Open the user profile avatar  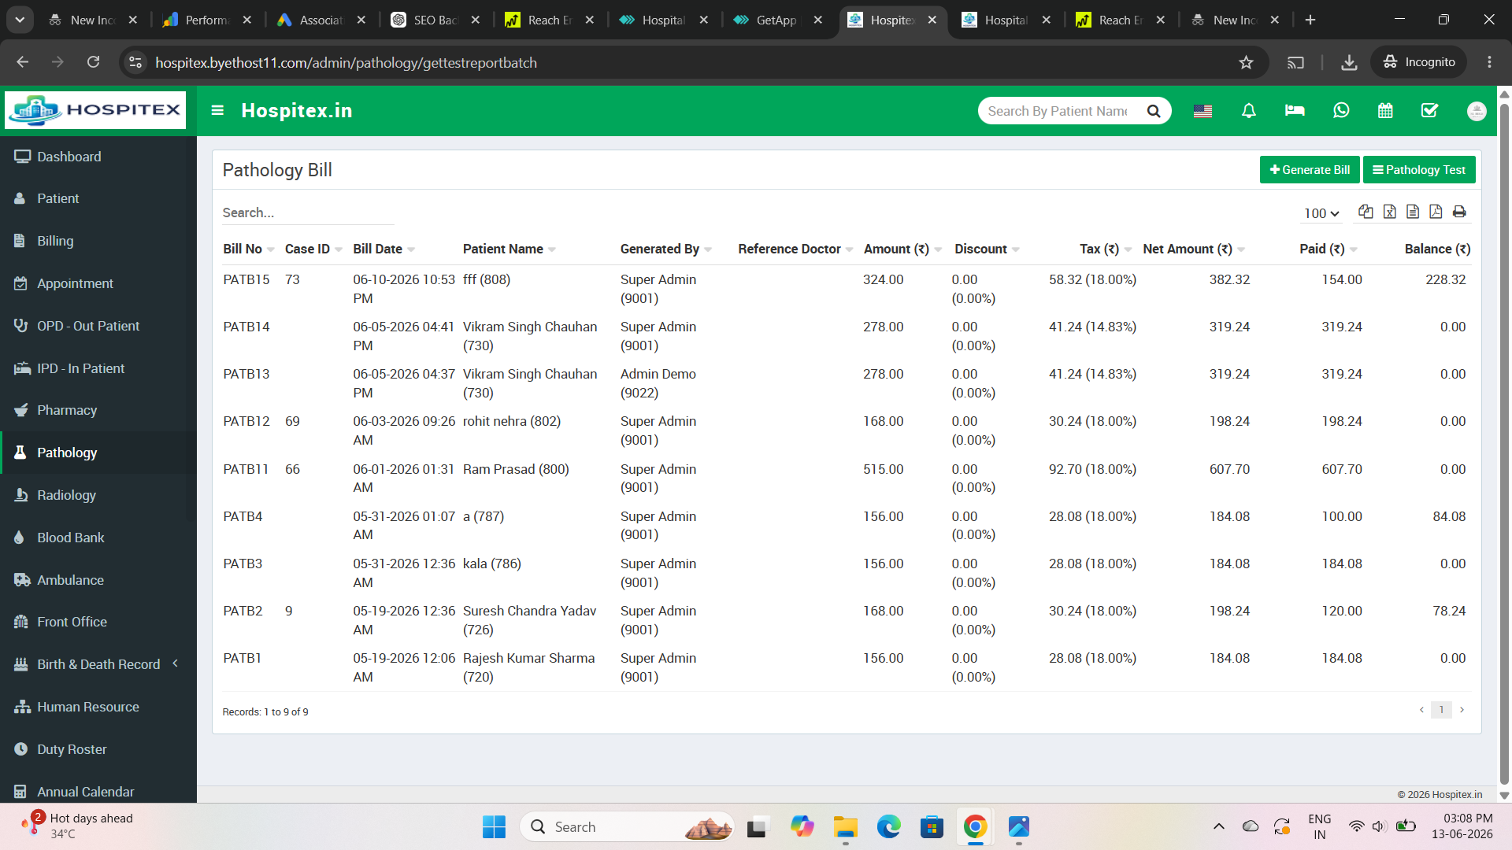(x=1477, y=111)
